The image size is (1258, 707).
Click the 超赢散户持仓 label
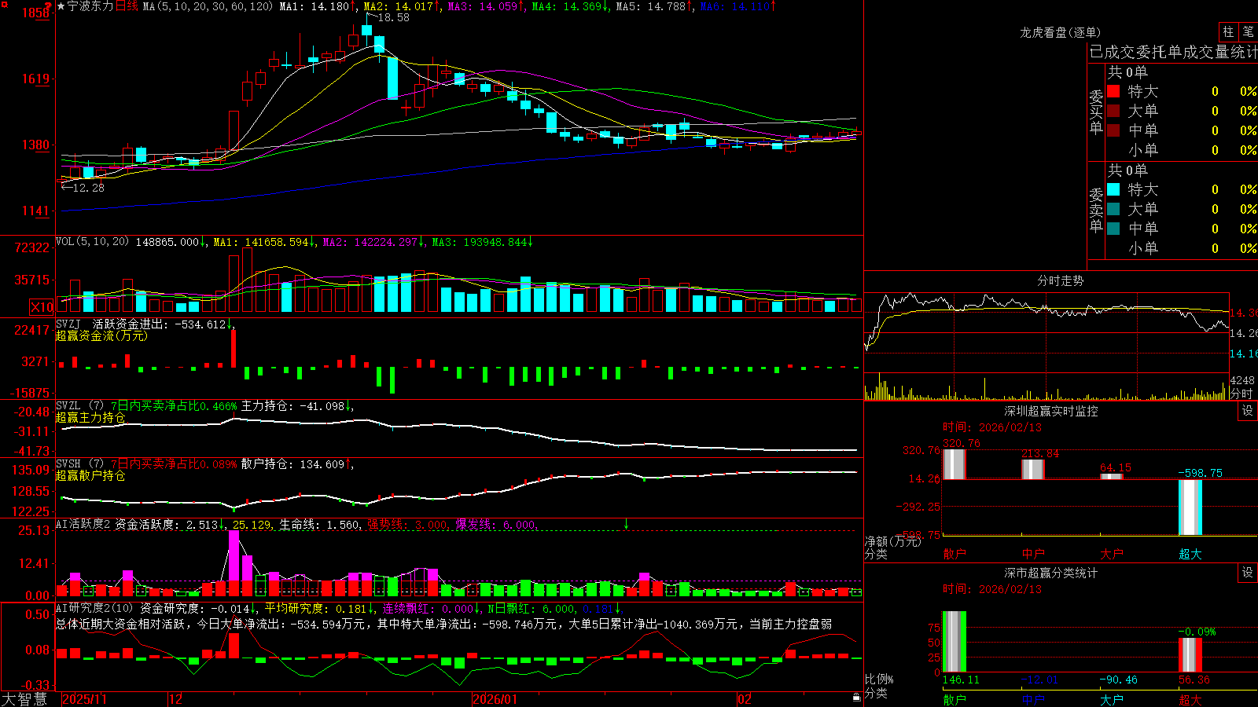coord(90,475)
